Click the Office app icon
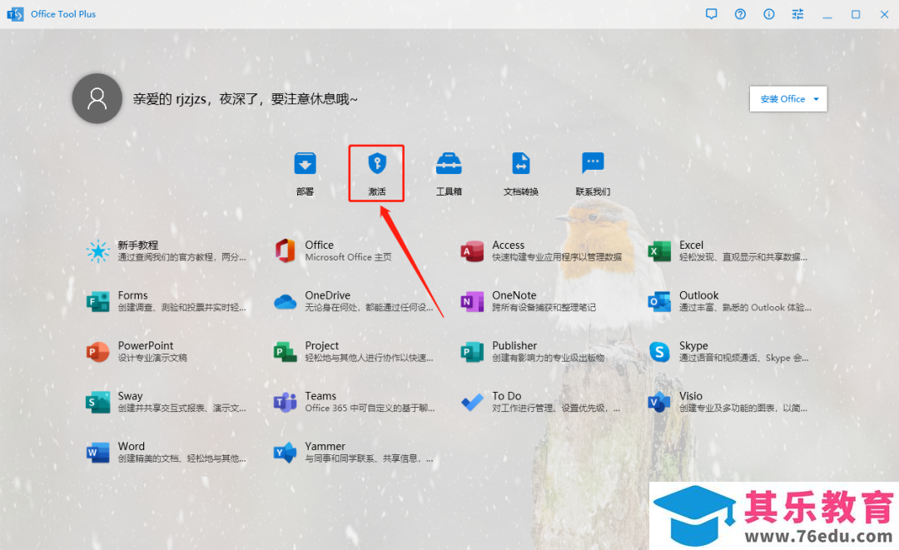 [x=285, y=251]
